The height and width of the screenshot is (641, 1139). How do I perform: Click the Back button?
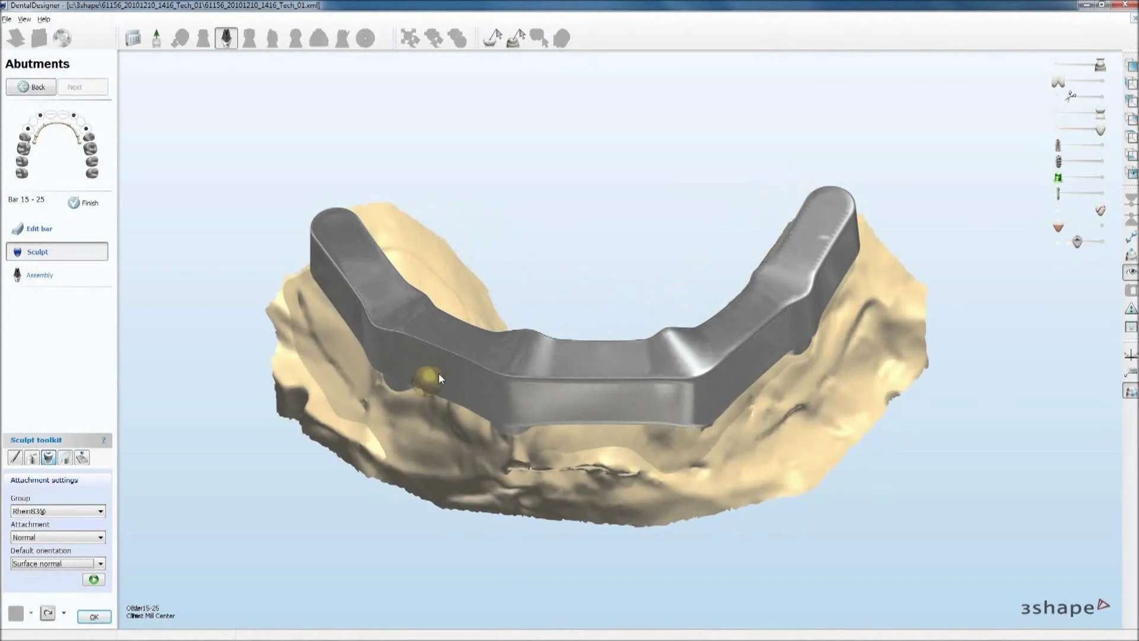(x=31, y=87)
